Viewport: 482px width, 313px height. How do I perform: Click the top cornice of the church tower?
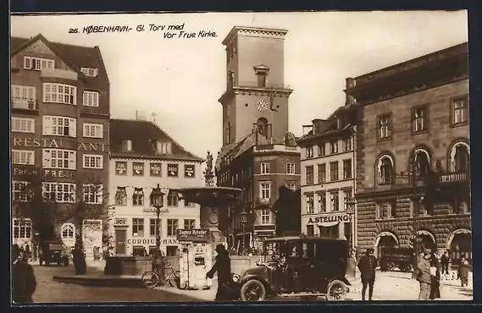click(x=255, y=31)
